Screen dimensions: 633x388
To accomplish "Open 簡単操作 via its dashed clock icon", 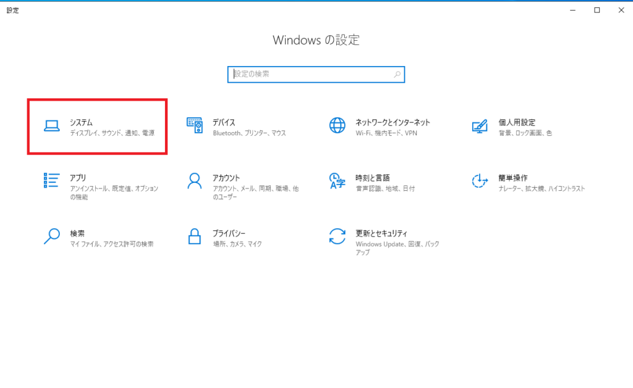I will click(x=480, y=180).
